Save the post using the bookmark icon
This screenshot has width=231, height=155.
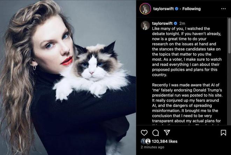pos(223,133)
